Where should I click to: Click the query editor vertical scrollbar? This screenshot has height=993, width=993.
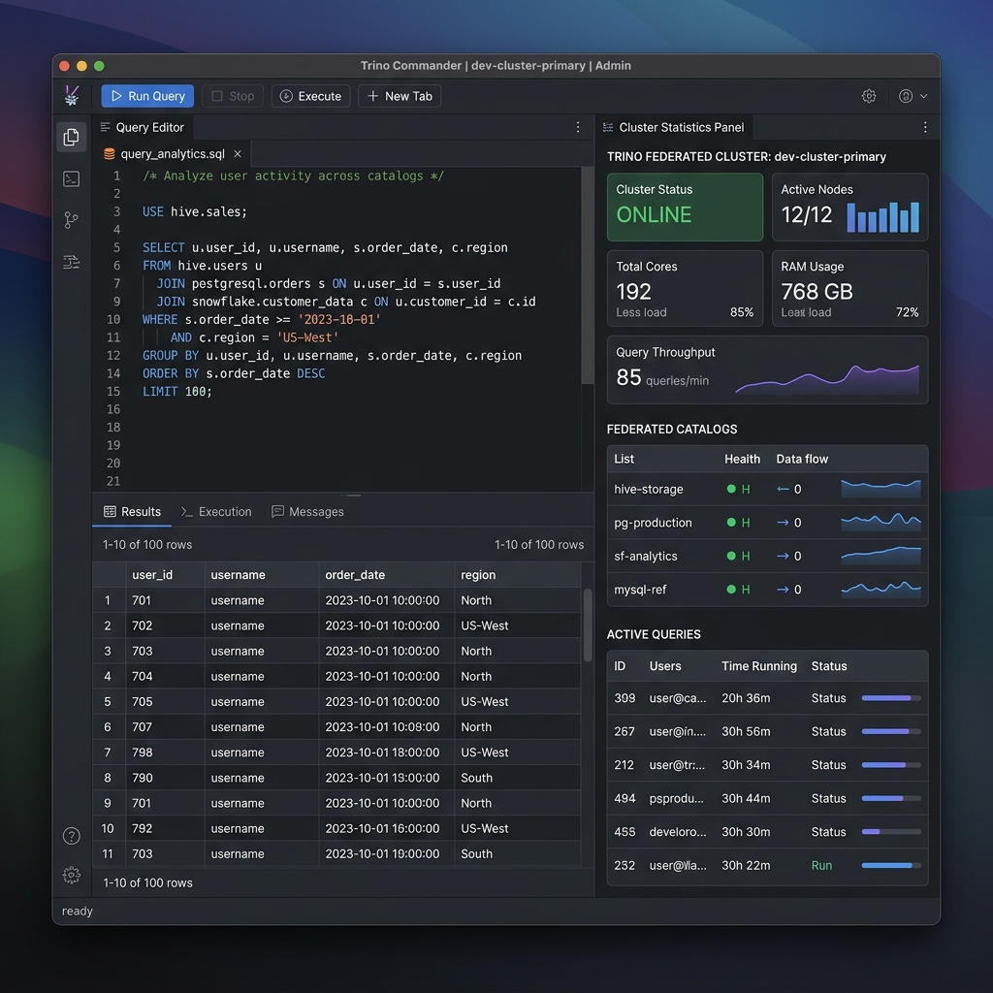coord(587,275)
